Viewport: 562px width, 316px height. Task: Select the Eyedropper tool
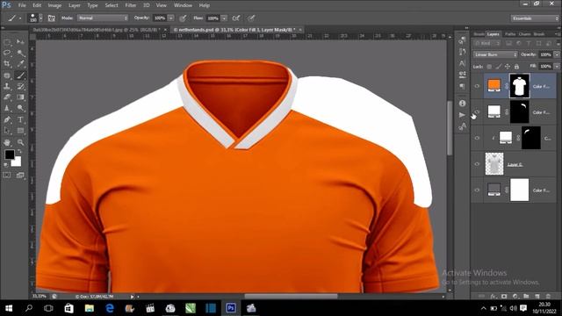[20, 64]
